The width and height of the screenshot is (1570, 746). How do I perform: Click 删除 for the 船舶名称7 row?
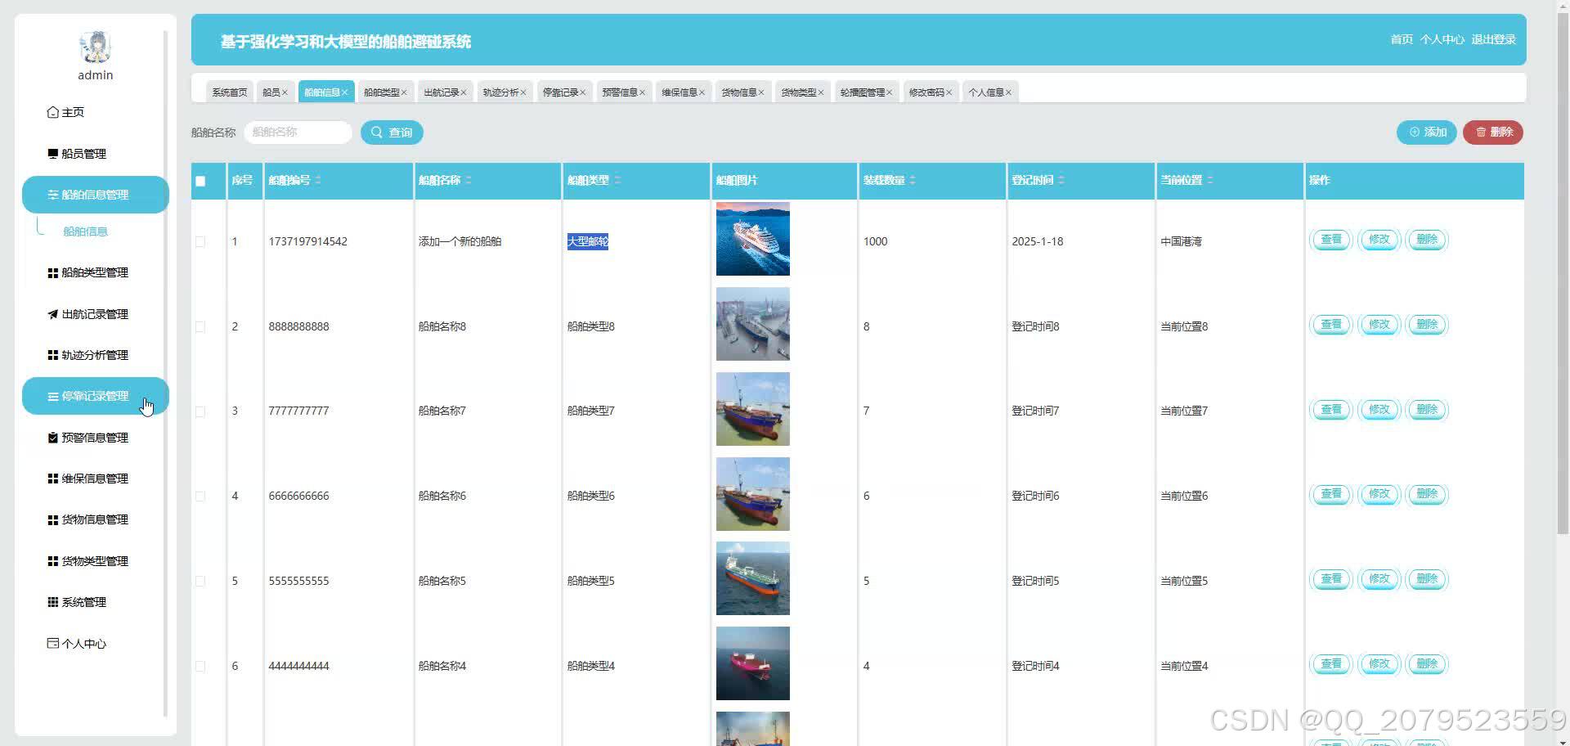pyautogui.click(x=1427, y=410)
